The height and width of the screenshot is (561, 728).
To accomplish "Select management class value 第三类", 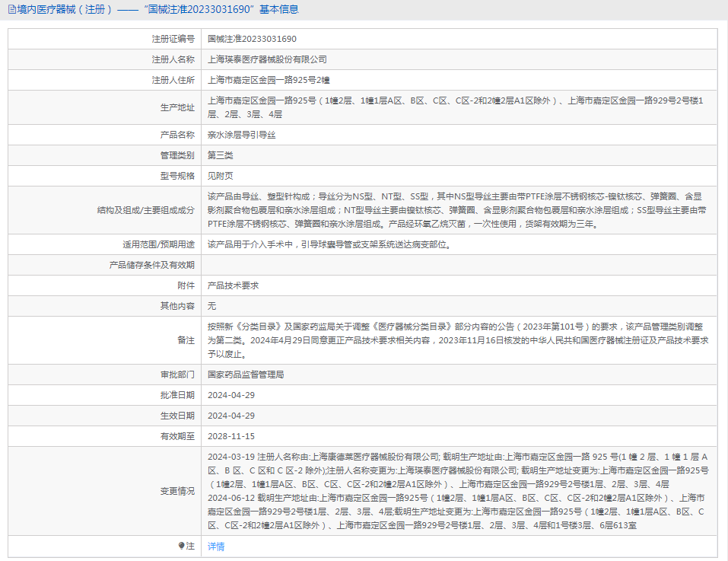I will (x=221, y=155).
